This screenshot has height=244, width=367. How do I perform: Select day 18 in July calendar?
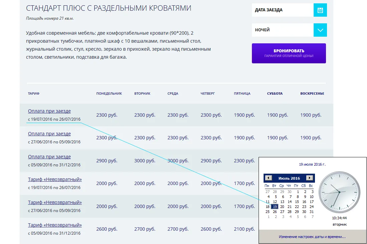point(268,207)
